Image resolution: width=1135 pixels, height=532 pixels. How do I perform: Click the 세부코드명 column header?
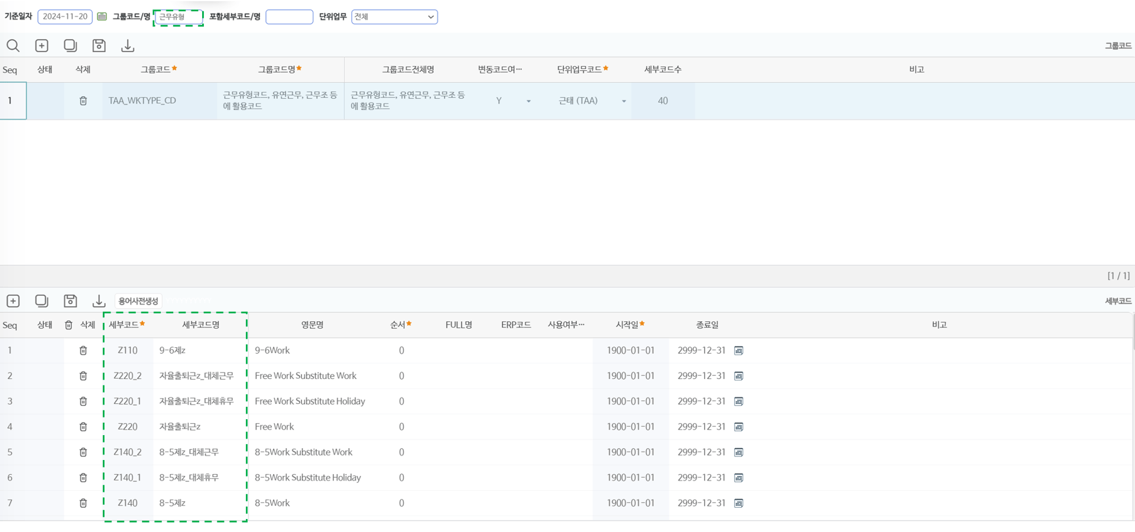pos(200,325)
